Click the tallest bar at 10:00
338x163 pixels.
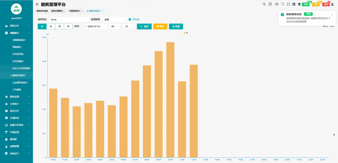tap(170, 100)
